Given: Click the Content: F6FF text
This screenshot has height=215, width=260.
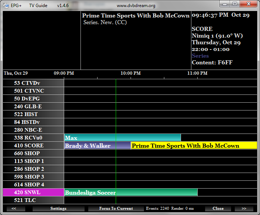Looking at the screenshot, I should pyautogui.click(x=212, y=62).
